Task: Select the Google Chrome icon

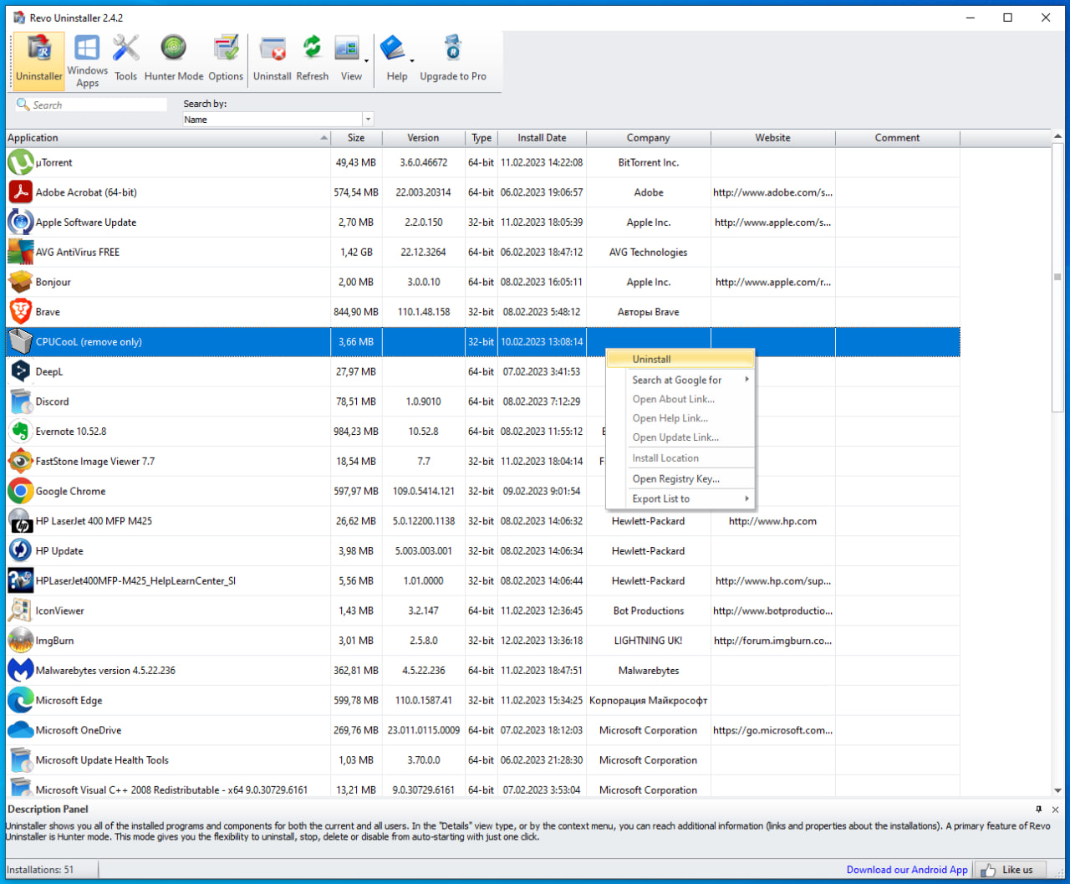Action: coord(20,491)
